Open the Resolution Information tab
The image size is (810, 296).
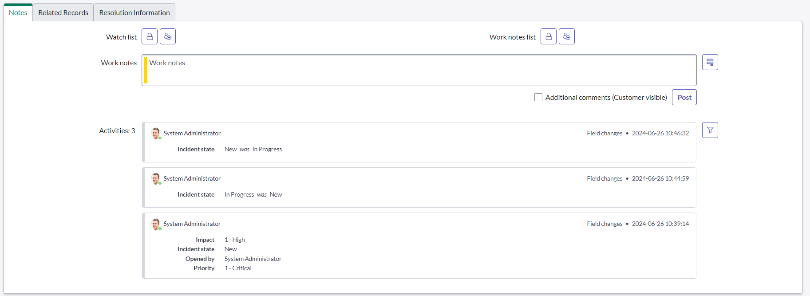pos(134,12)
